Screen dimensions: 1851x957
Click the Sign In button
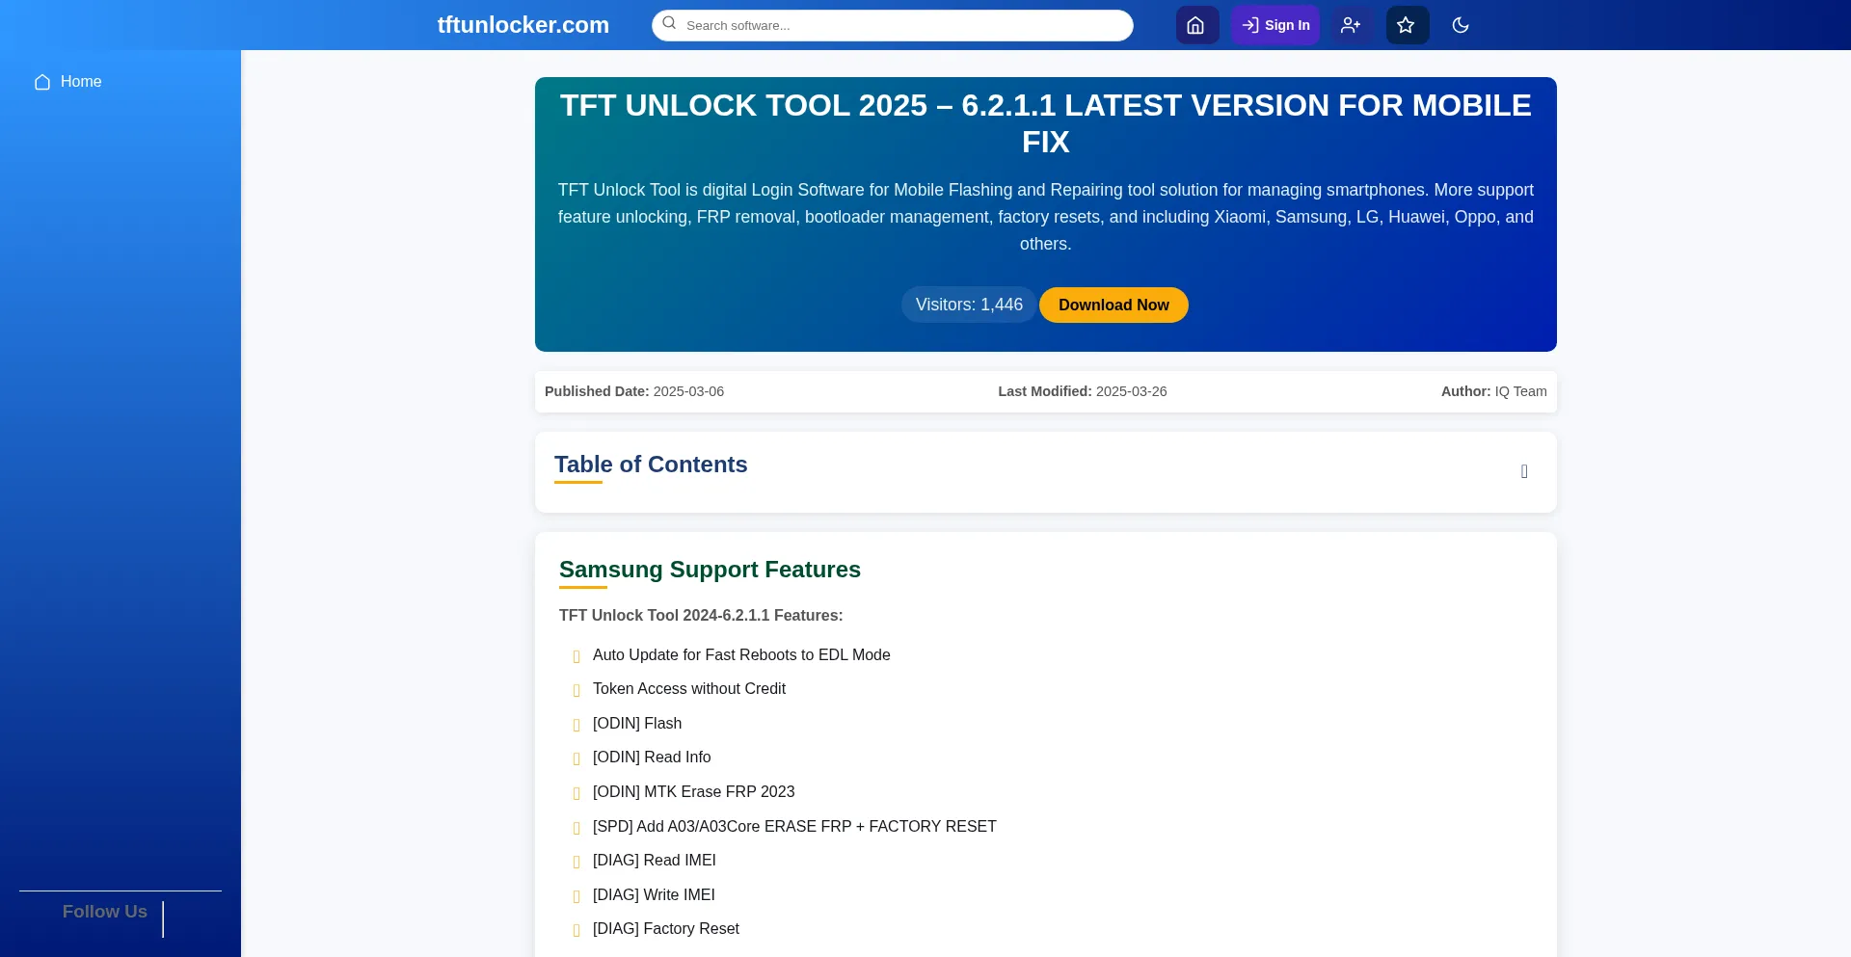(x=1274, y=25)
